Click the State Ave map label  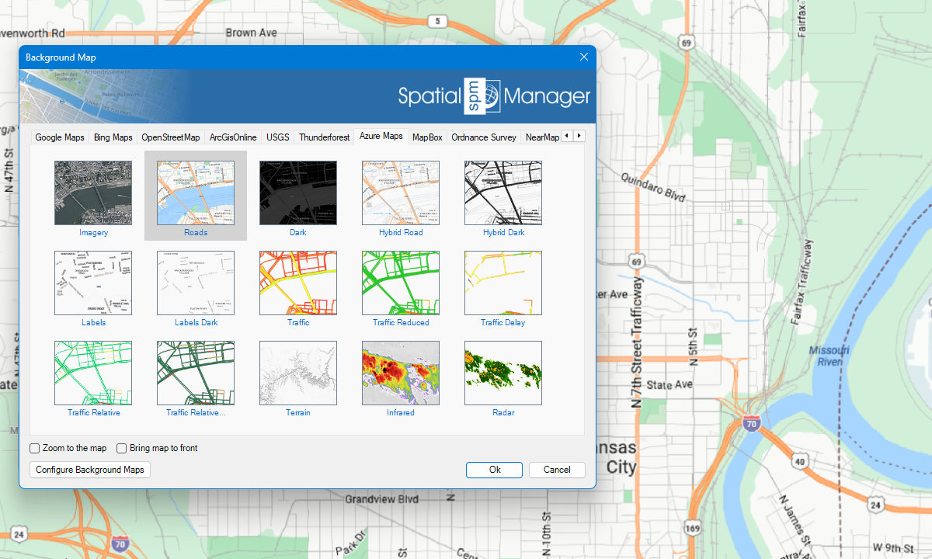669,385
